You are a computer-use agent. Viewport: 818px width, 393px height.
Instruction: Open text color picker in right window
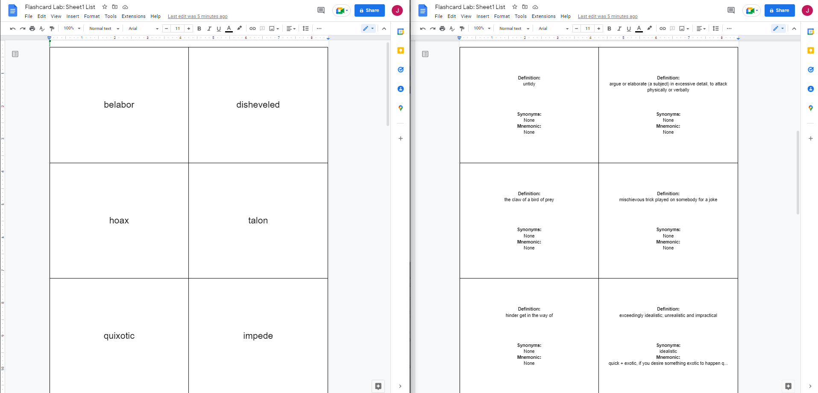point(639,29)
